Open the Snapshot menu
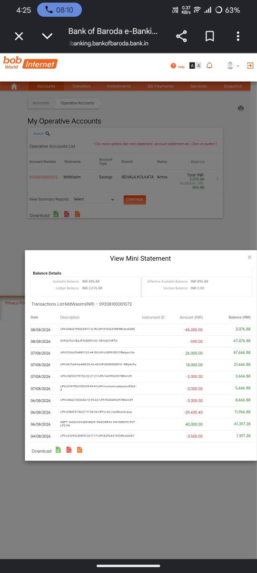The image size is (257, 573). [233, 86]
